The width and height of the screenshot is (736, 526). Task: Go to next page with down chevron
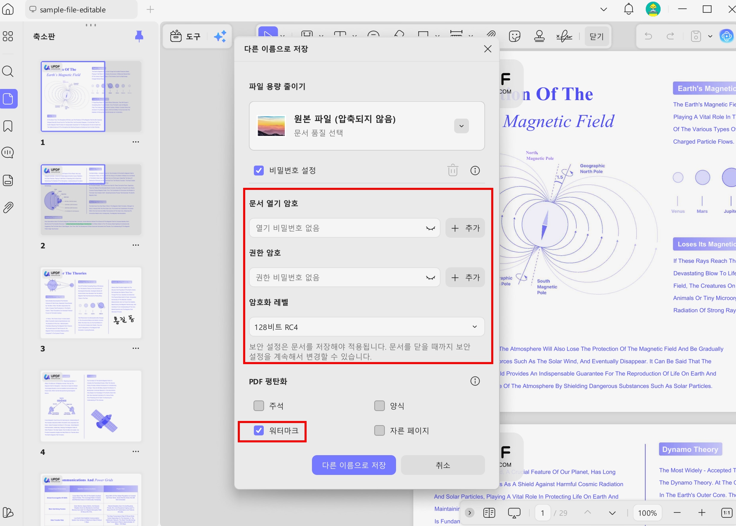(x=612, y=513)
